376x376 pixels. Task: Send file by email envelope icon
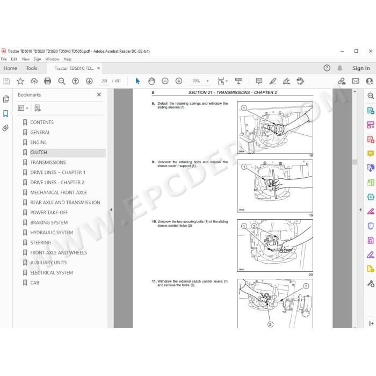pos(356,81)
